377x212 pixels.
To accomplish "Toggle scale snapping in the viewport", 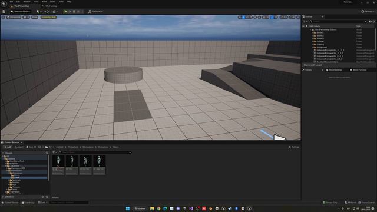I will pos(282,17).
